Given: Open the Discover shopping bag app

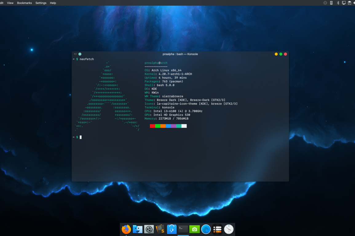Looking at the screenshot, I should pyautogui.click(x=172, y=229).
